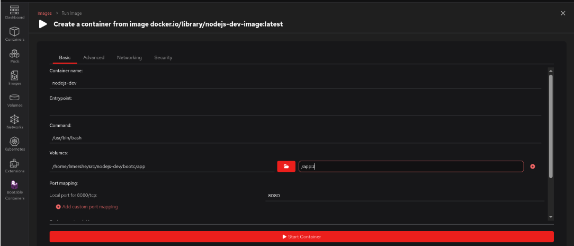Click the Start Container button
Viewport: 574px width, 246px height.
(x=301, y=236)
